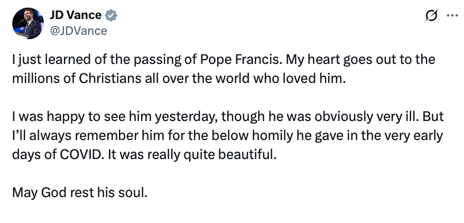Viewport: 464px width, 223px height.
Task: Click the word 'beautiful' in the post
Action: tap(247, 155)
